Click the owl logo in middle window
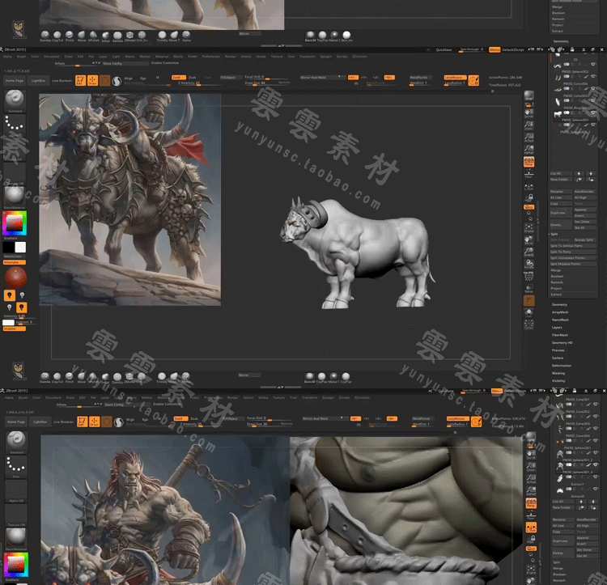 tap(18, 371)
